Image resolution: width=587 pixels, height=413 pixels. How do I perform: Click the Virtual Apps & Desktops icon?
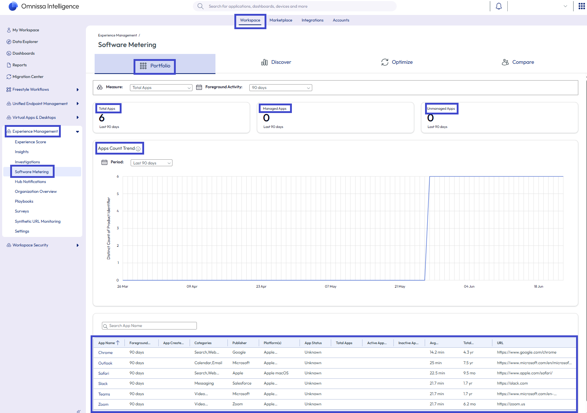[9, 117]
